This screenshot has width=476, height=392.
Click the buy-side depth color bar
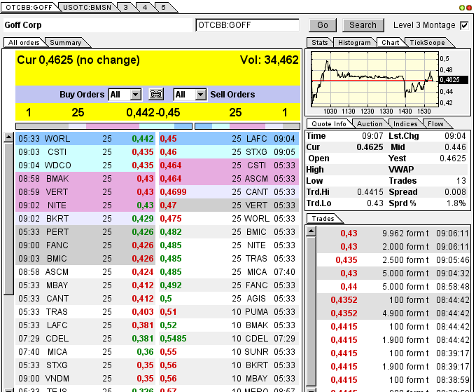click(104, 126)
